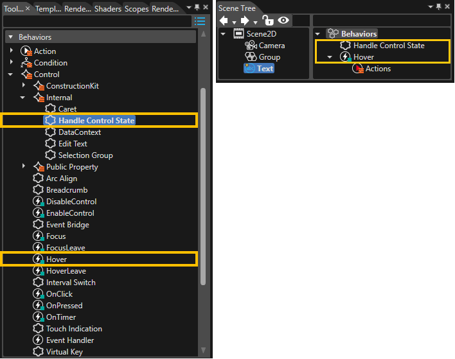Switch to the Shaders tab
This screenshot has height=359, width=455.
click(x=108, y=9)
